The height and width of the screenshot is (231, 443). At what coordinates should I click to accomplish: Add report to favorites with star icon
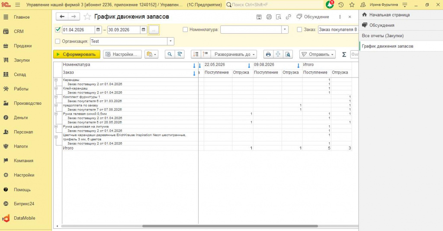[87, 17]
